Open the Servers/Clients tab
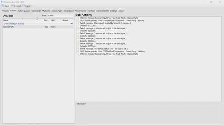 [103, 11]
